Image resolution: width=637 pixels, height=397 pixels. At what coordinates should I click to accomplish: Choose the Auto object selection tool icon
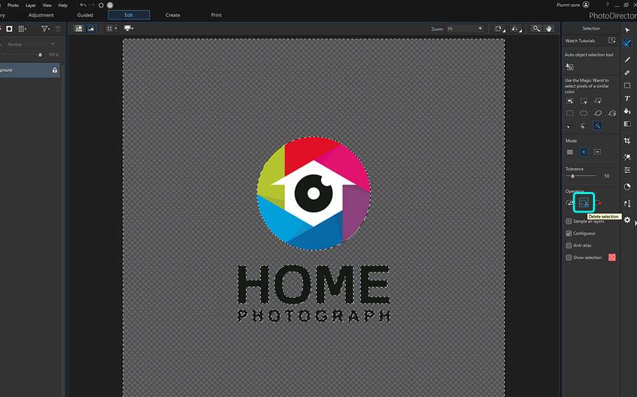pos(569,67)
